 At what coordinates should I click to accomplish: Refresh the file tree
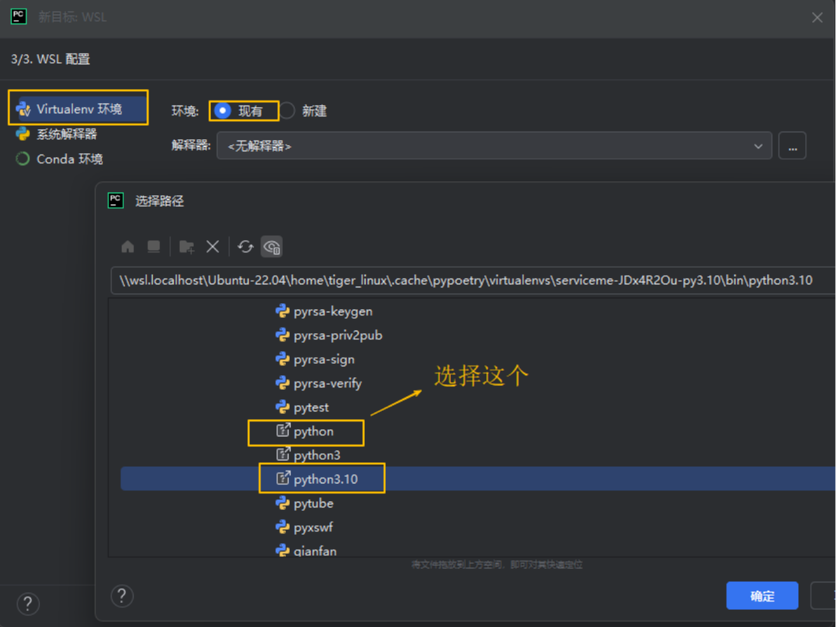245,247
